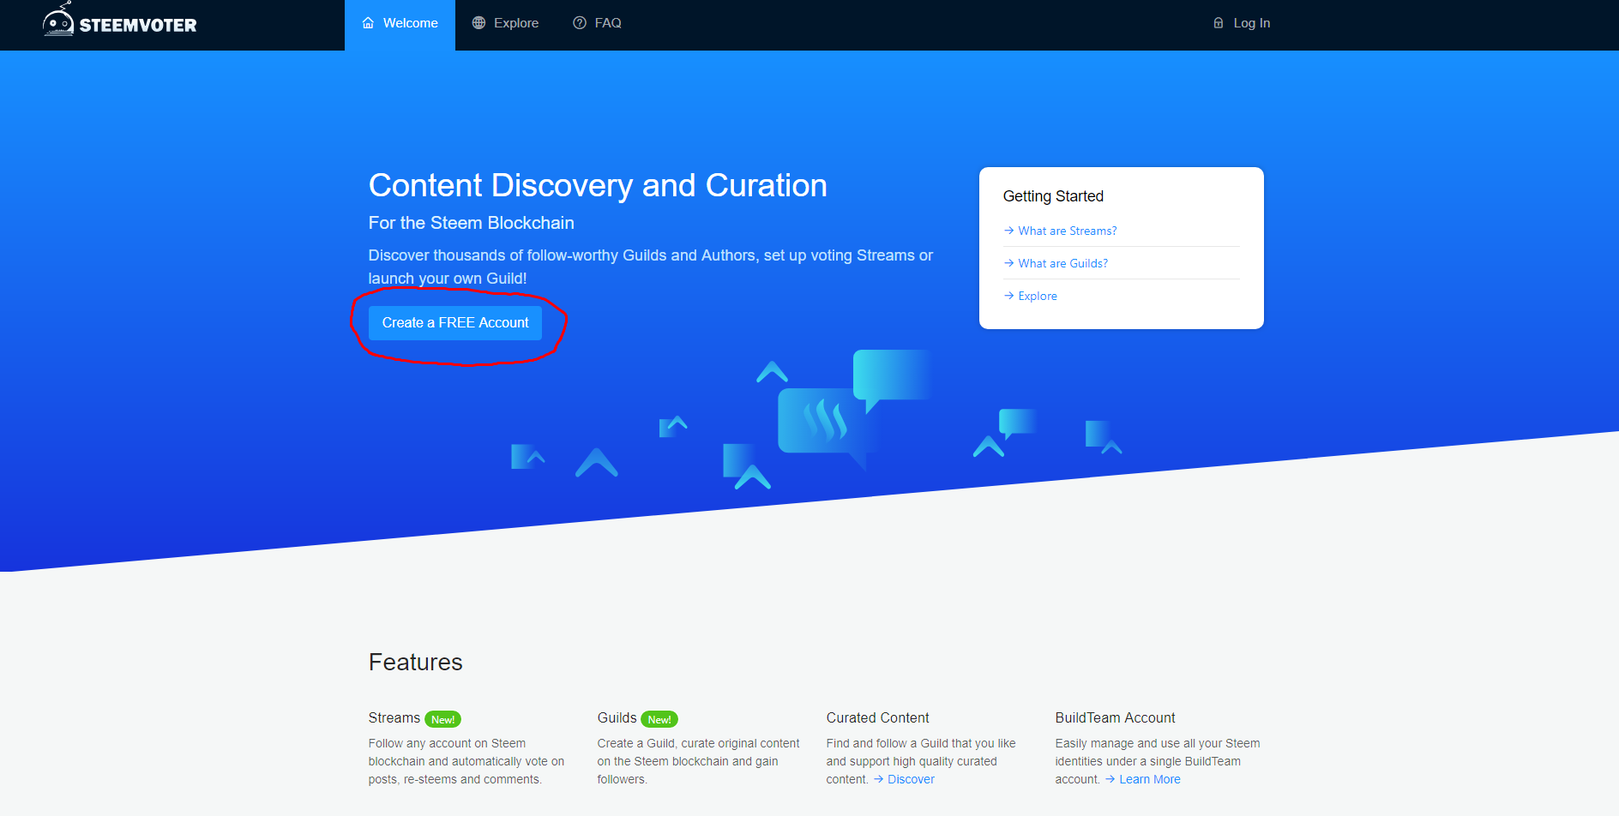Click the BuildTeam Account feature title
This screenshot has width=1619, height=816.
(1116, 718)
